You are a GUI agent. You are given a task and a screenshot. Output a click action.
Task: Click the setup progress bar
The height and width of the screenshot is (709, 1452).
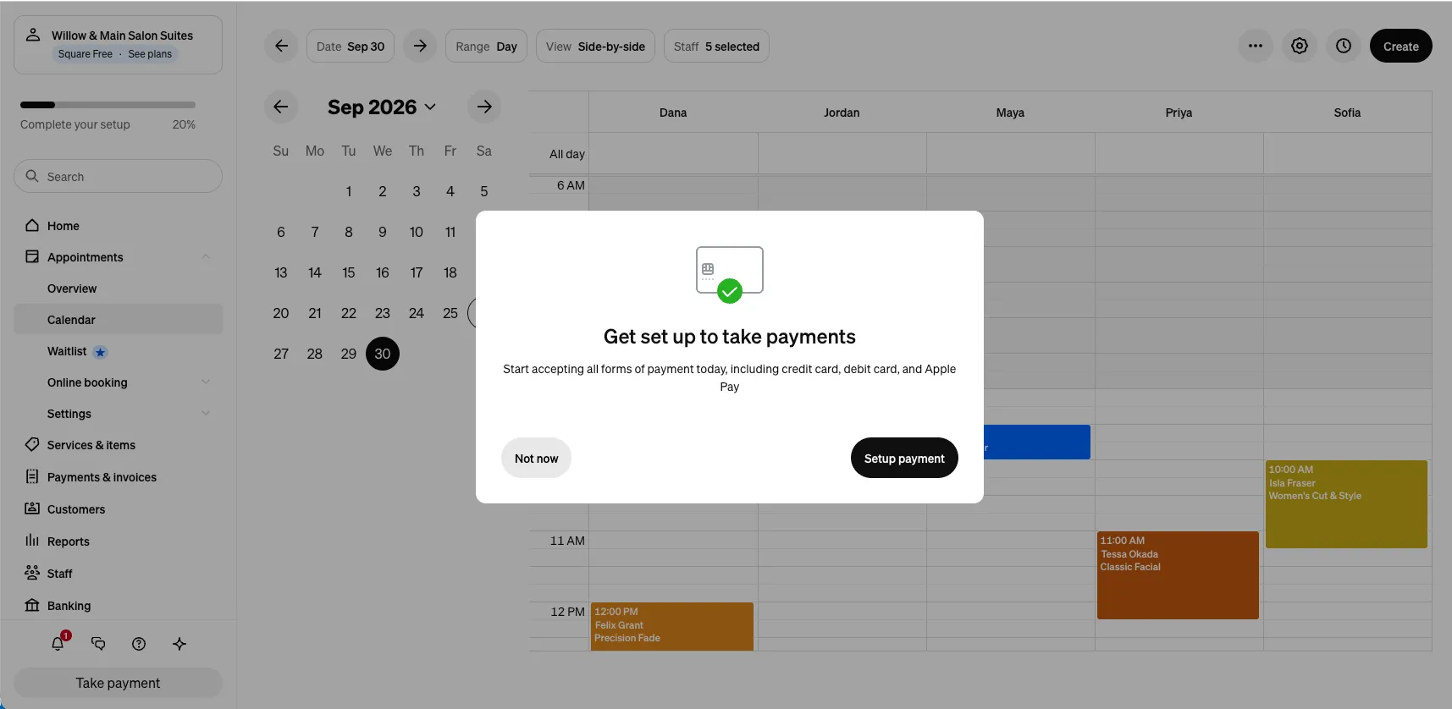[x=108, y=105]
